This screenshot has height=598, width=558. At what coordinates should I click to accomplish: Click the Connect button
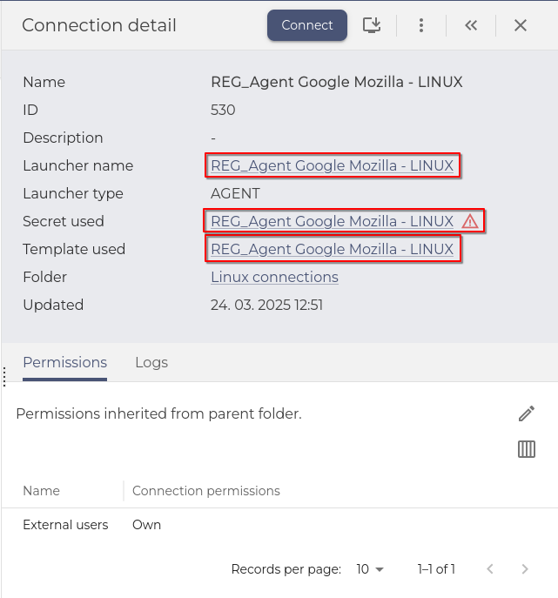306,25
